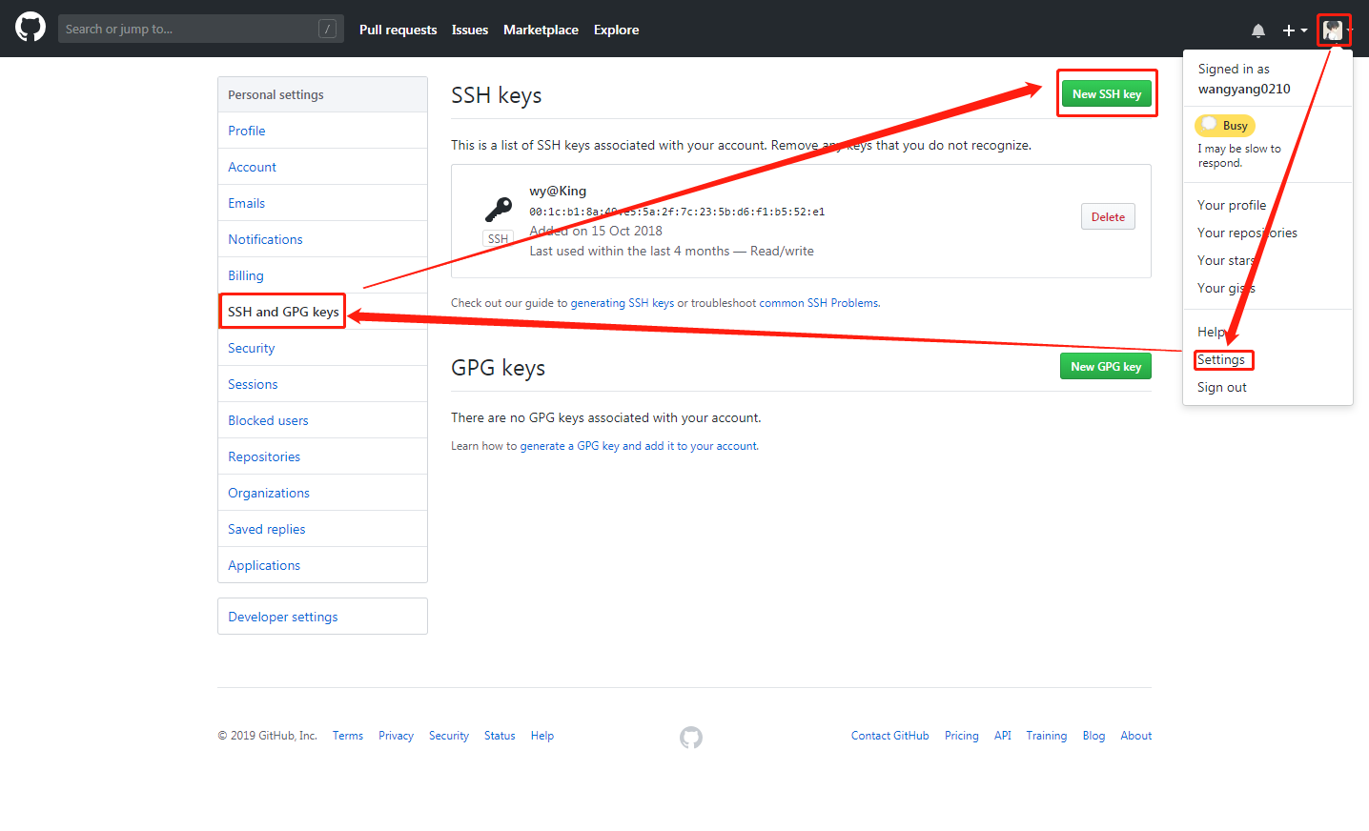Screen dimensions: 1369x831
Task: Open Pricing link in footer
Action: [x=962, y=736]
